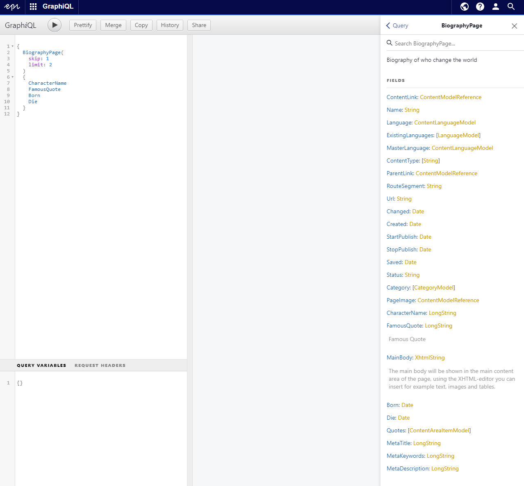Open Die field in docs panel
The height and width of the screenshot is (486, 524).
pos(391,418)
